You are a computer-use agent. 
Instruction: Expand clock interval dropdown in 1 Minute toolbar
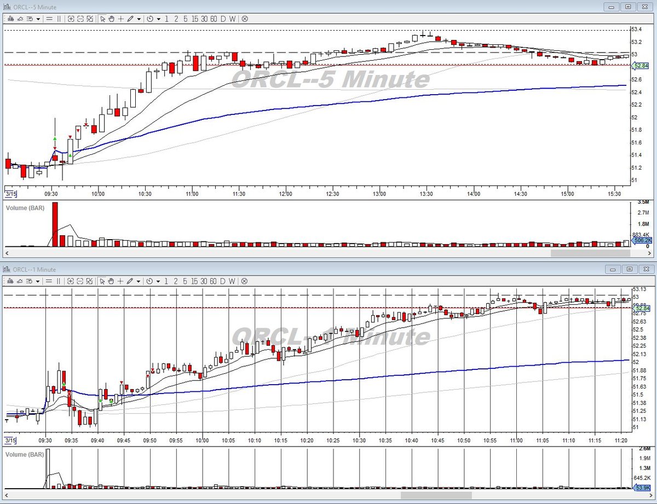(158, 281)
